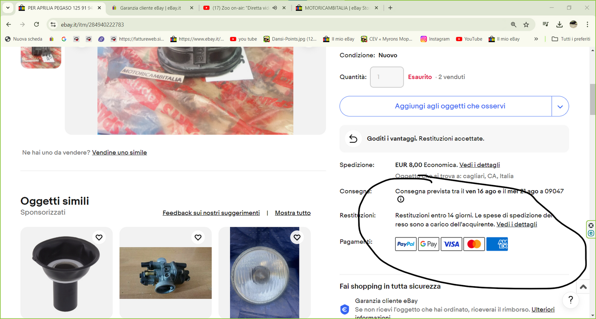Switch to the MOTORICAMBITALIA eBay Store tab
The height and width of the screenshot is (319, 596).
[x=337, y=8]
